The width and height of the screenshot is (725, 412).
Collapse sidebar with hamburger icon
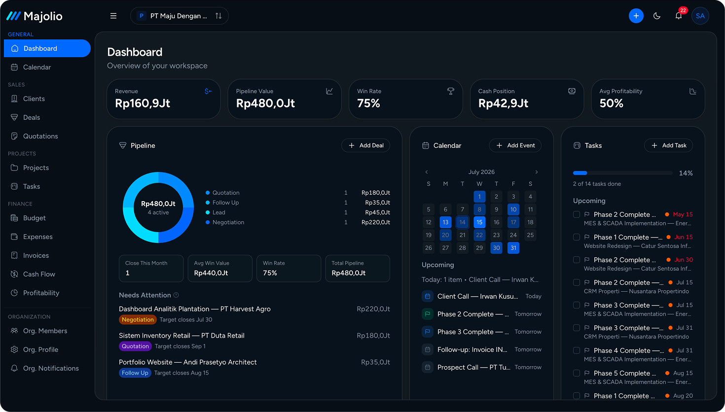click(113, 16)
